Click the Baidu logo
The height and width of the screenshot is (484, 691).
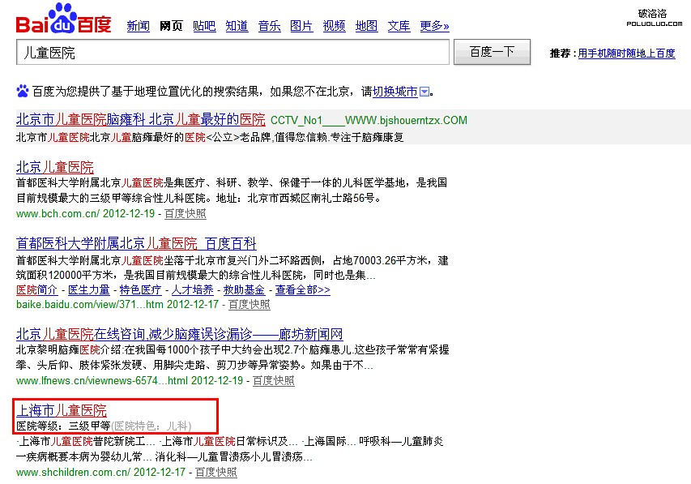click(63, 19)
